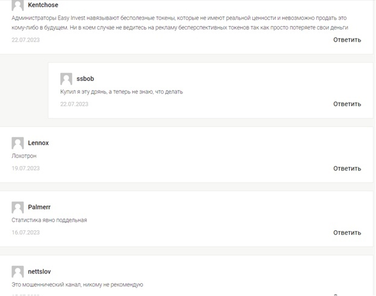The image size is (376, 296).
Task: Click the comment text 'Статистика явно поддельная'
Action: (49, 220)
